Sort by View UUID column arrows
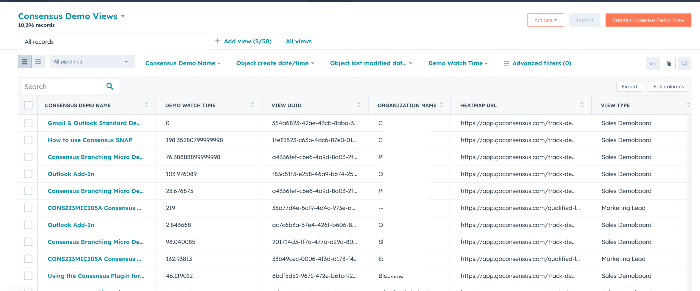 pyautogui.click(x=359, y=105)
